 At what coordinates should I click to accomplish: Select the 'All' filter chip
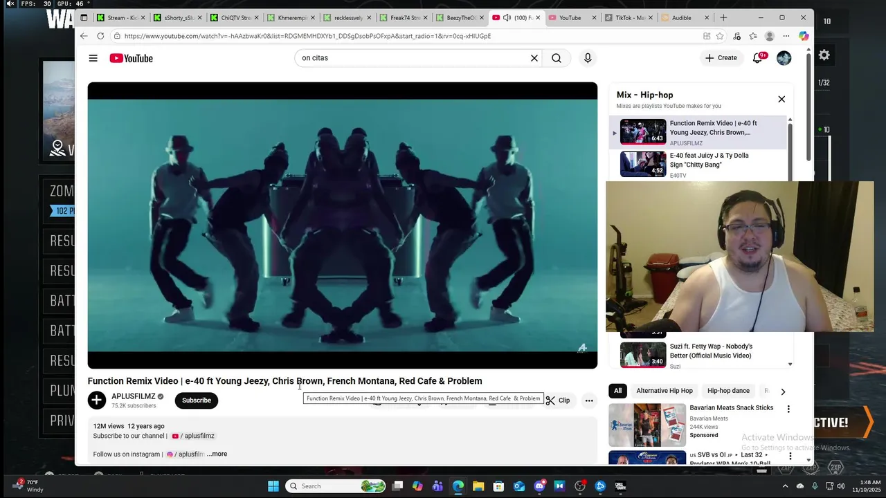coord(617,391)
